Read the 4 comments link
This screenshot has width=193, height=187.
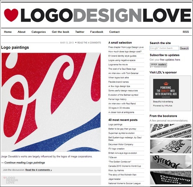[39, 170]
